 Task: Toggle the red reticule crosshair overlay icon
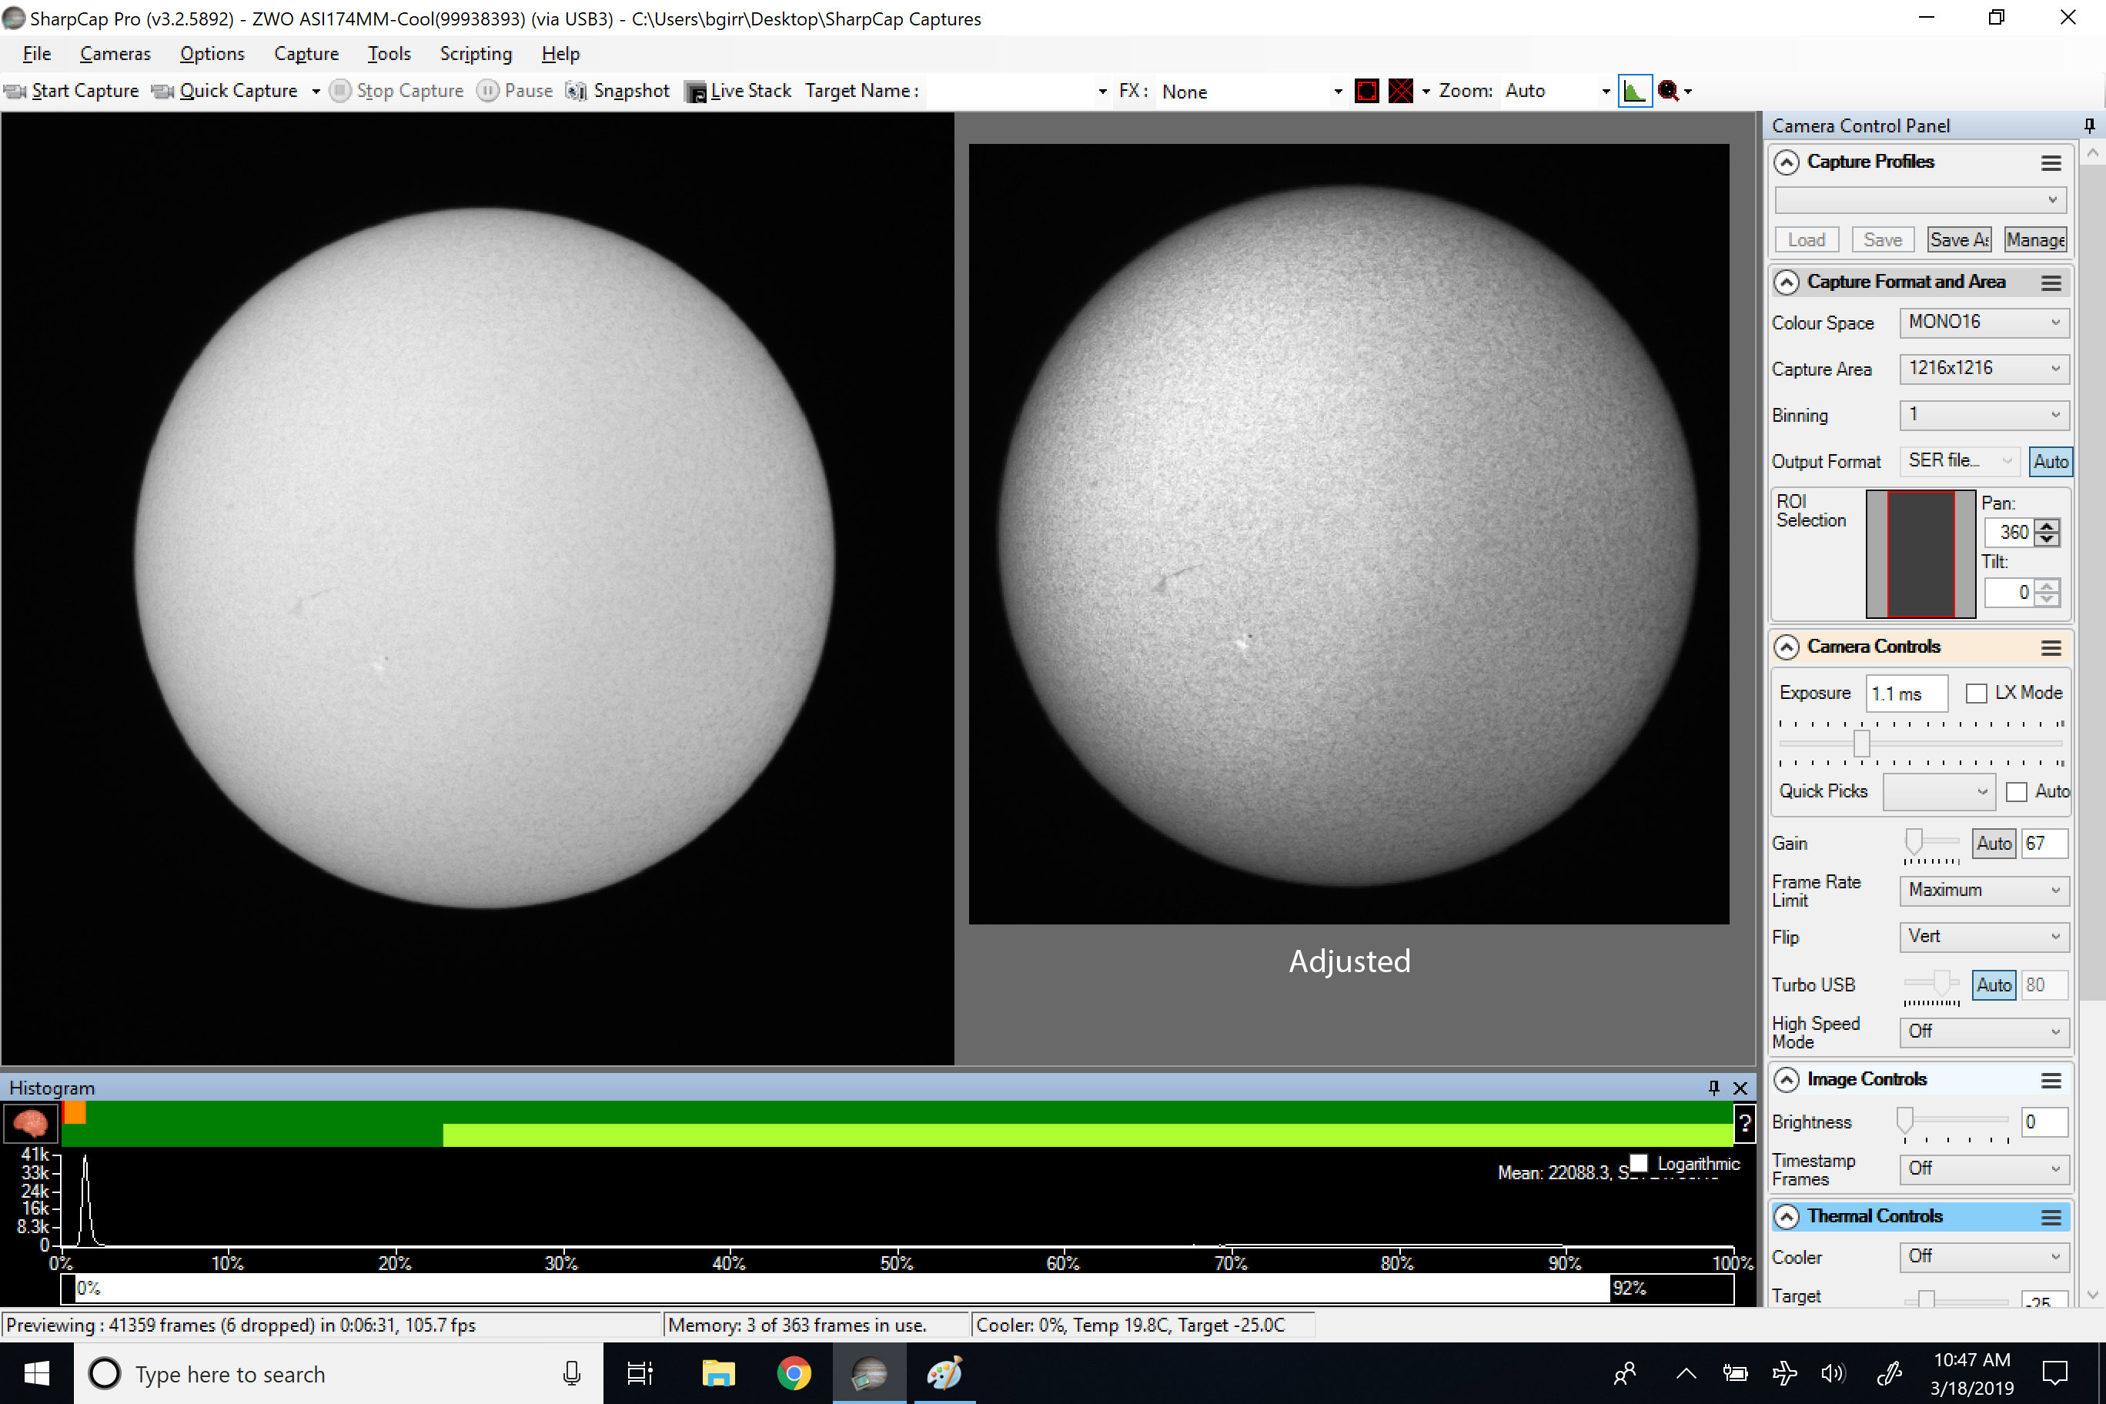(1400, 92)
